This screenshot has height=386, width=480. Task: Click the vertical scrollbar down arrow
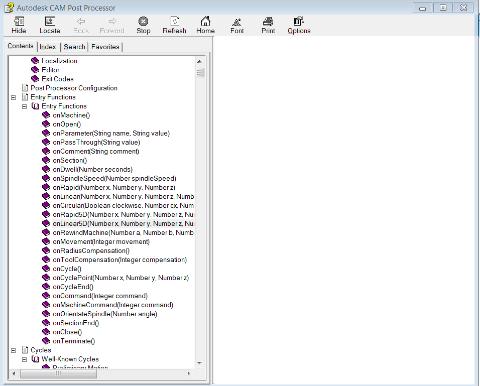click(x=199, y=363)
